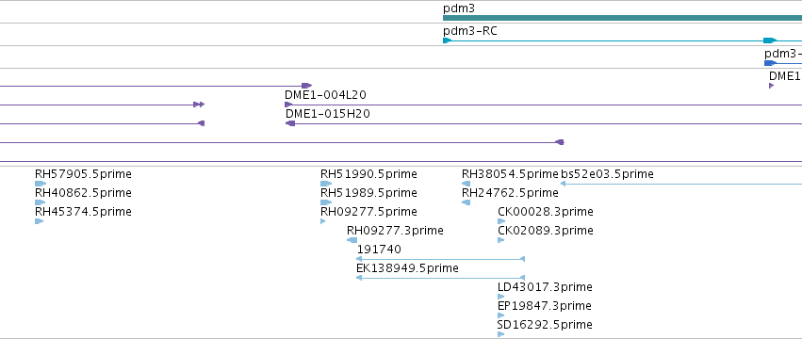Select the DME1-004L20 clone label
Screen dimensions: 802x339
coord(325,94)
